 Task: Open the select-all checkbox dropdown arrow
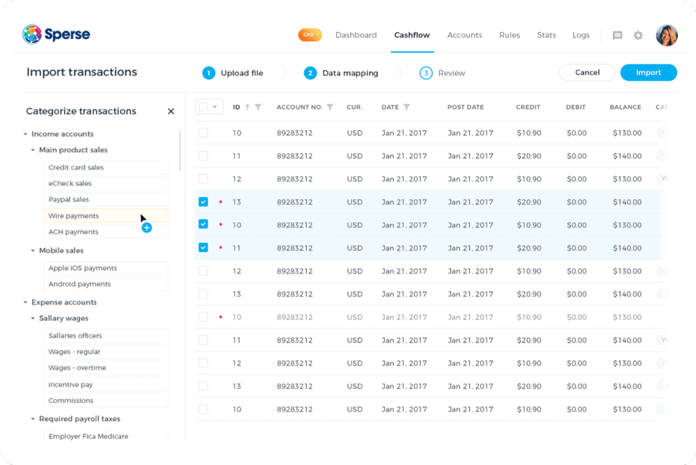[x=215, y=107]
